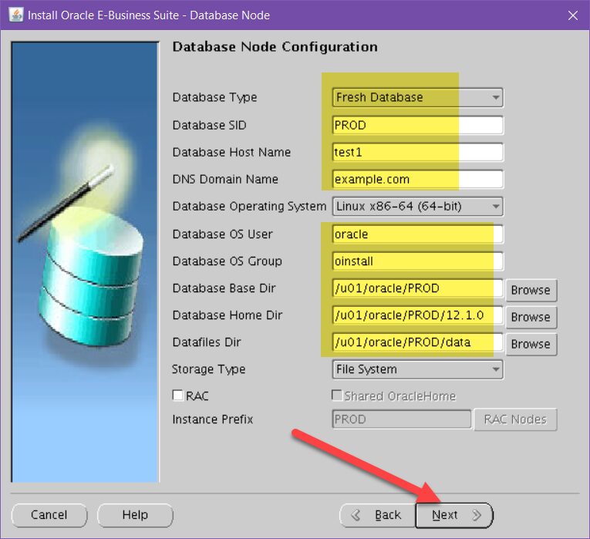Browse for the Database Base Dir
The height and width of the screenshot is (539, 590).
pos(531,290)
